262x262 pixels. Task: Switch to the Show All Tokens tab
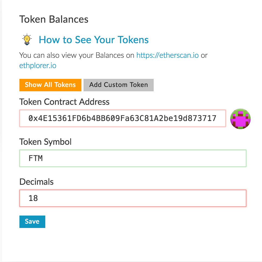[x=50, y=85]
